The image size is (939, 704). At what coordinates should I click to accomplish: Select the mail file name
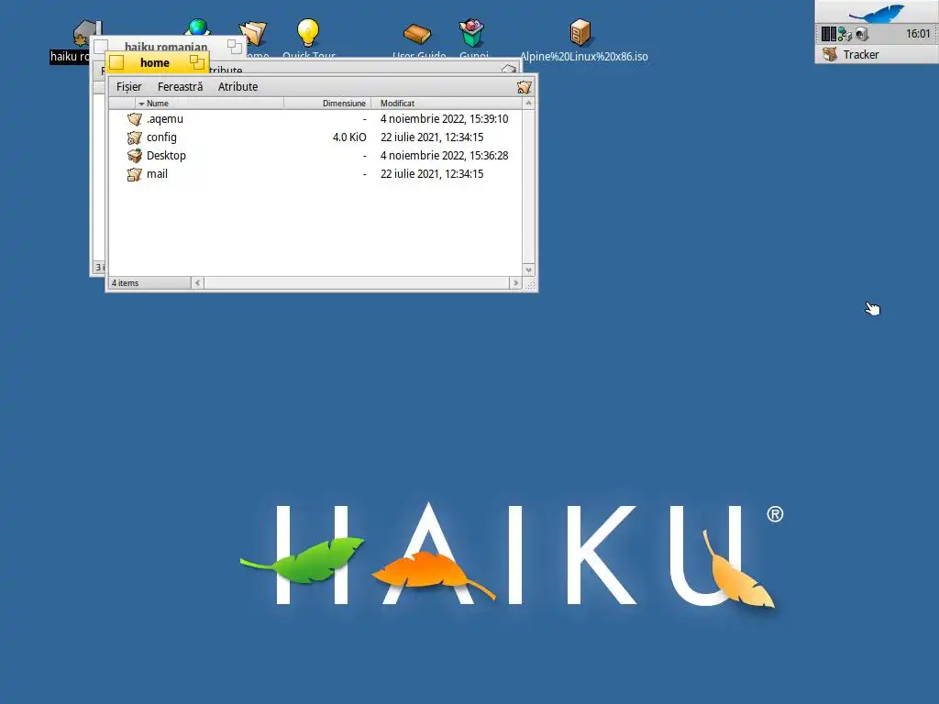click(157, 174)
